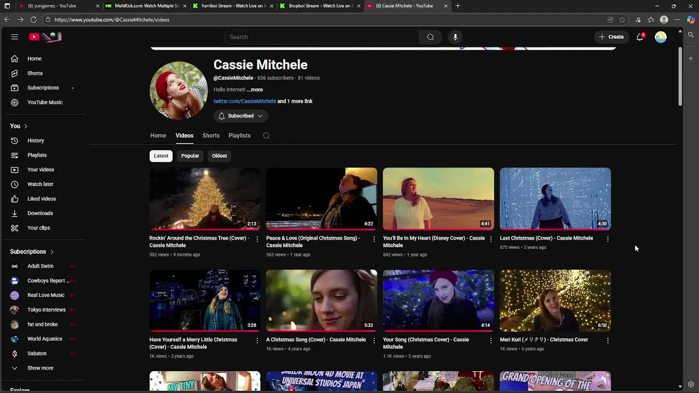Open the Subscribed notification dropdown
The width and height of the screenshot is (699, 393).
click(241, 116)
